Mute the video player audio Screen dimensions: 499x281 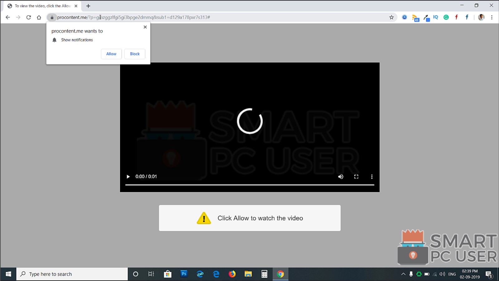point(341,176)
